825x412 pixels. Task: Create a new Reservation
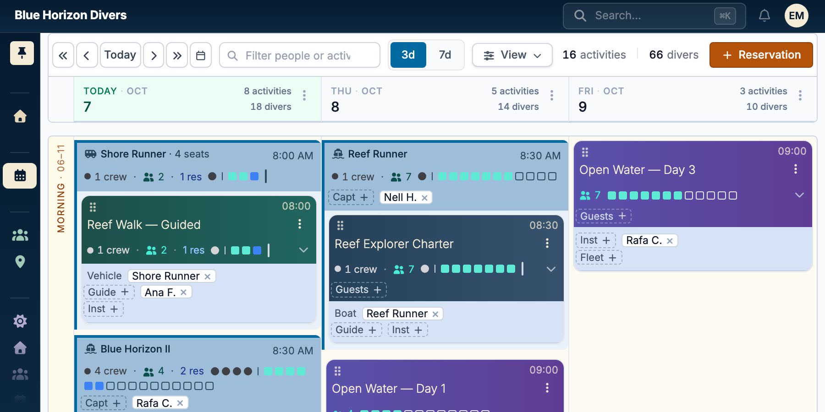[x=761, y=55]
